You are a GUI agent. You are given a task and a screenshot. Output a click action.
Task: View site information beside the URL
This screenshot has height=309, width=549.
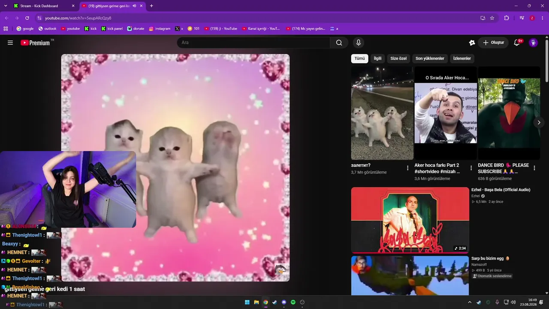(x=39, y=18)
